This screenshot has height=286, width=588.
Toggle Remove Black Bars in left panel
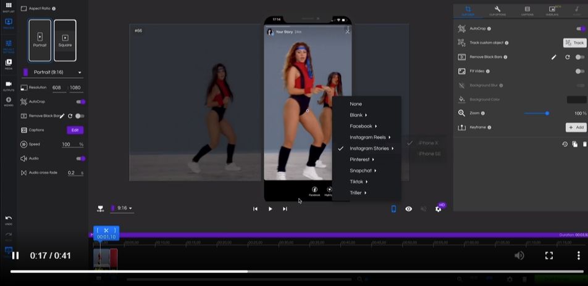tap(80, 116)
